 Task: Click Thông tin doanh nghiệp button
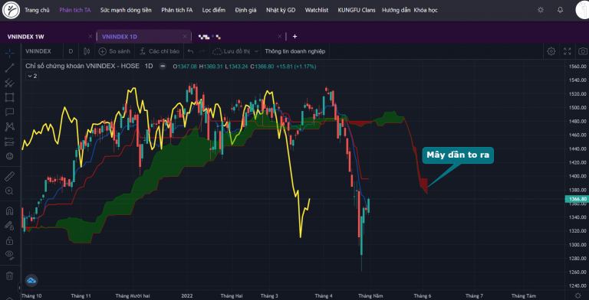tap(294, 51)
